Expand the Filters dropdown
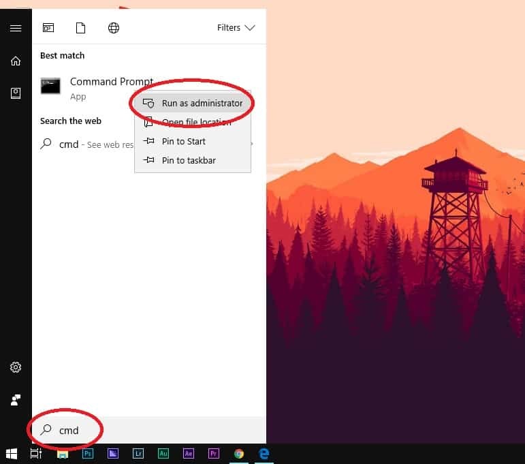Screen dimensions: 525x464 click(236, 27)
